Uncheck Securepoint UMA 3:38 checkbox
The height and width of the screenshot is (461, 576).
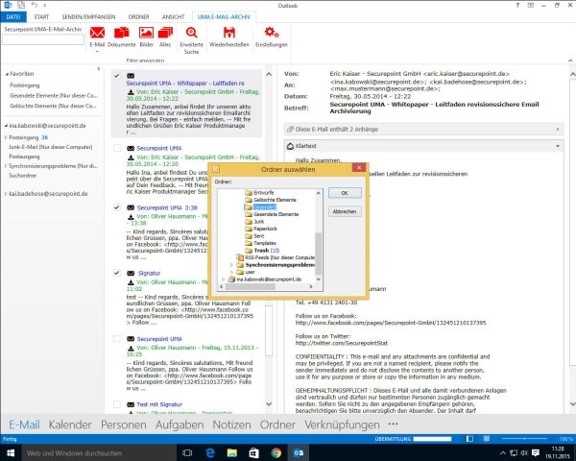pyautogui.click(x=117, y=207)
